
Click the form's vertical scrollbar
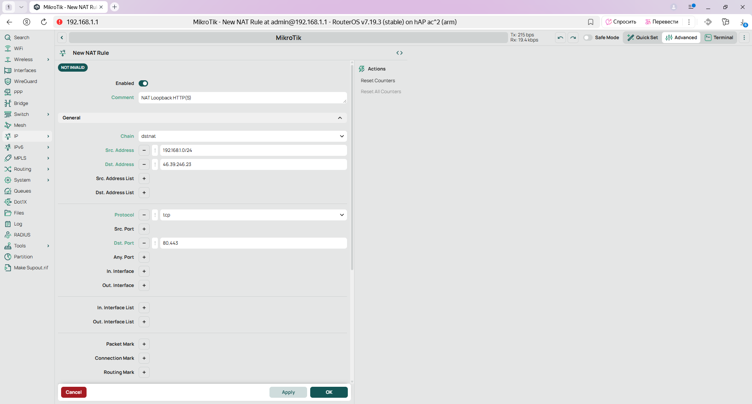352,168
